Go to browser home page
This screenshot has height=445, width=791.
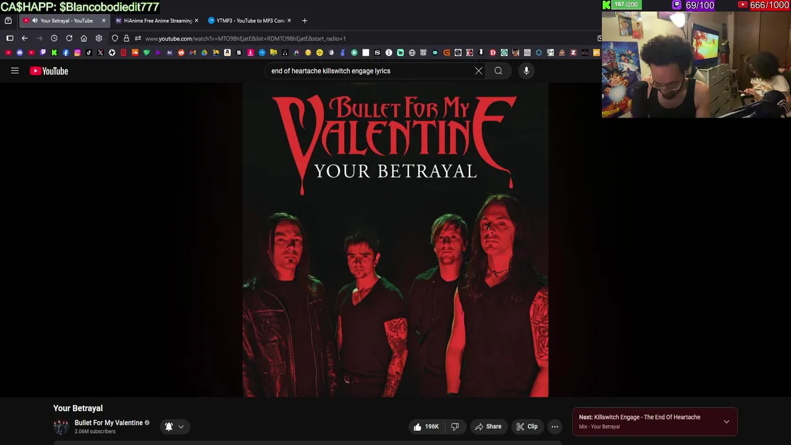tap(83, 38)
